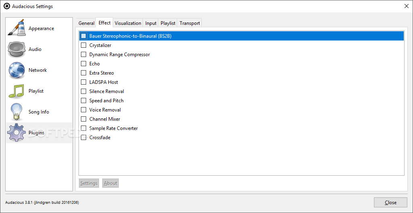Tick Dynamic Range Compressor checkbox

83,54
